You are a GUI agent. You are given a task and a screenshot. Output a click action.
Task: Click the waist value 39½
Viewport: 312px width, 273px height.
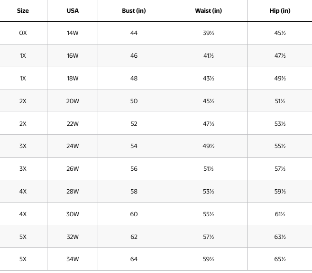[209, 33]
